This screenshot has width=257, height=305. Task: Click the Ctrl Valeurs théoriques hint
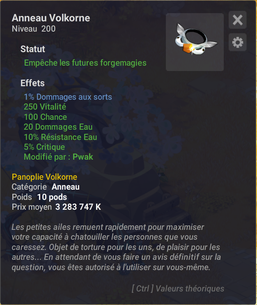point(178,289)
